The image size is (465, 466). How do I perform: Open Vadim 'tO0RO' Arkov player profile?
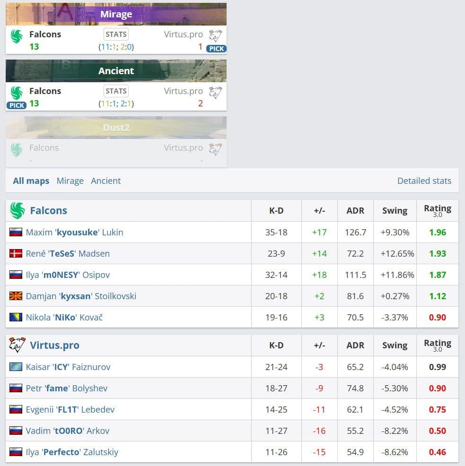(x=68, y=431)
